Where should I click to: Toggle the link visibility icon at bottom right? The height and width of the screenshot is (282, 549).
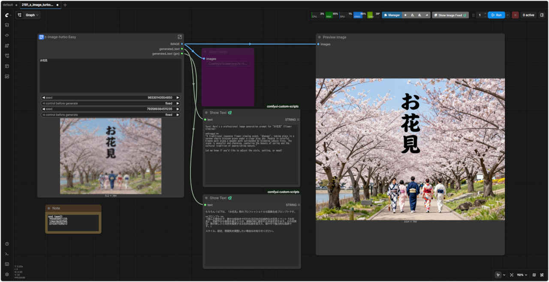coord(542,275)
